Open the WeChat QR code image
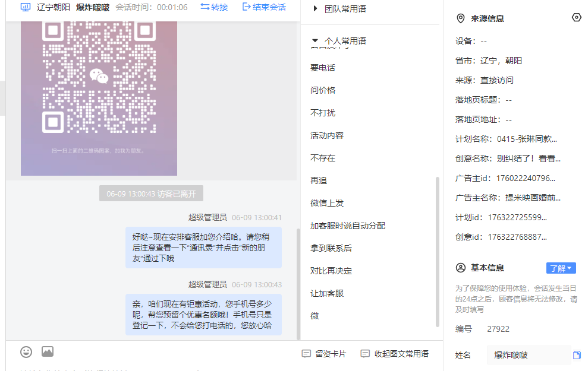Viewport: 585px width, 371px height. pyautogui.click(x=99, y=99)
